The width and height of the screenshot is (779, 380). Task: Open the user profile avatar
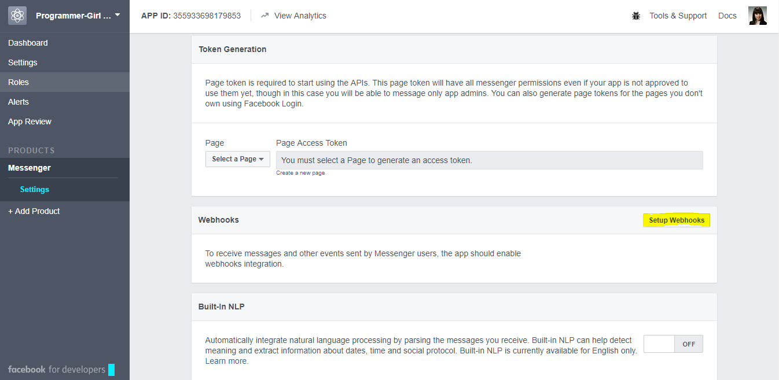click(757, 16)
